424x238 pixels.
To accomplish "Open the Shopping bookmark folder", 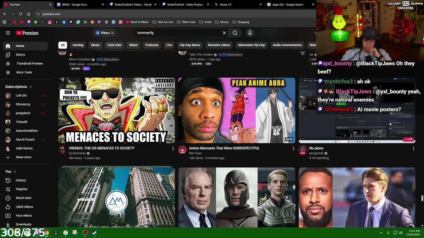I will 241,22.
